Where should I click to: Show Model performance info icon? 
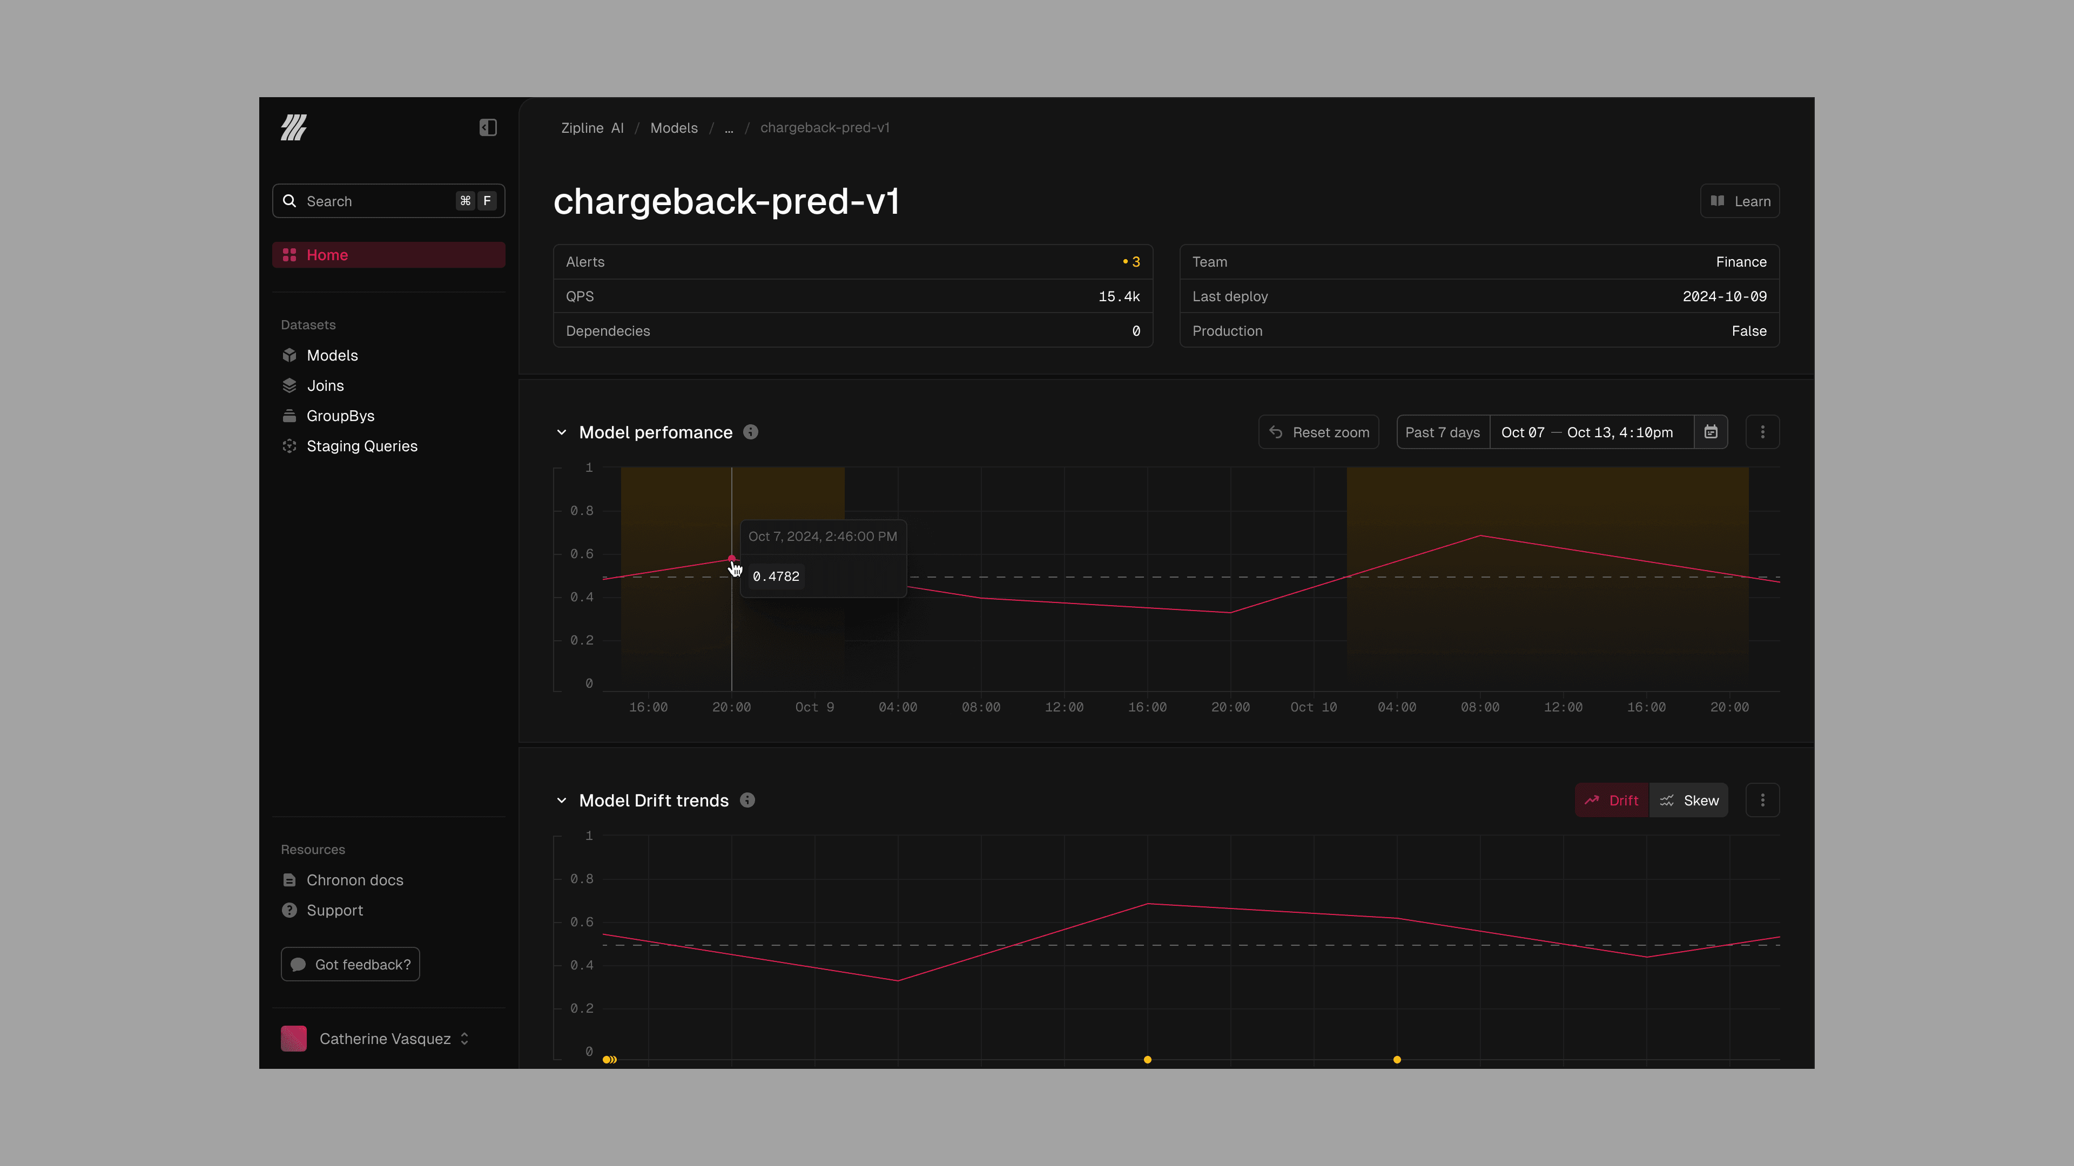[x=750, y=432]
